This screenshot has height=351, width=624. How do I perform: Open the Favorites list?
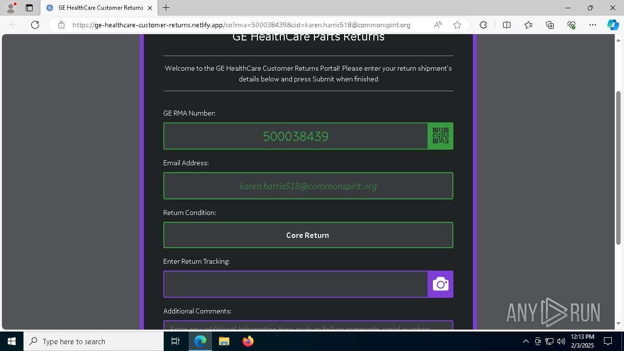[x=528, y=25]
